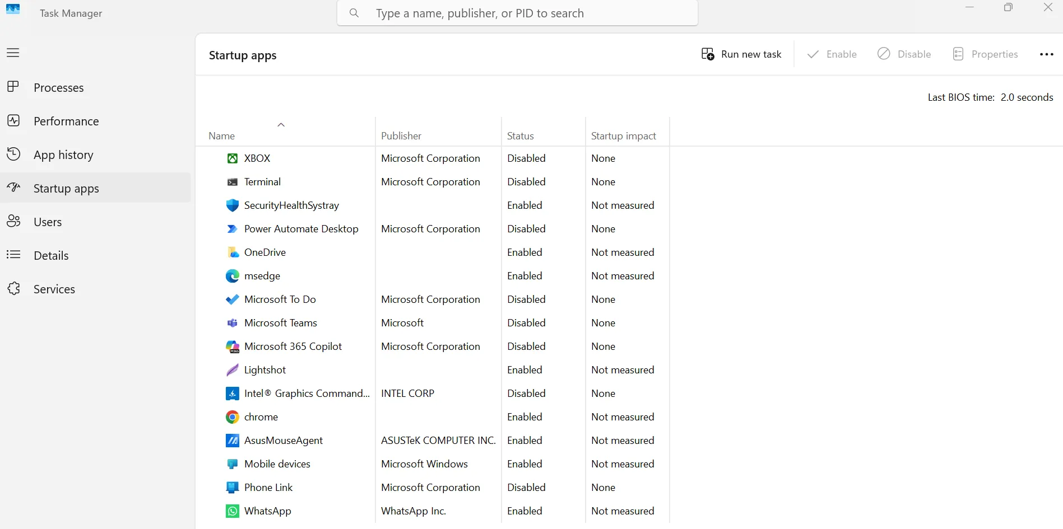The height and width of the screenshot is (529, 1063).
Task: Click the Microsoft To Do checkmark icon
Action: click(233, 299)
